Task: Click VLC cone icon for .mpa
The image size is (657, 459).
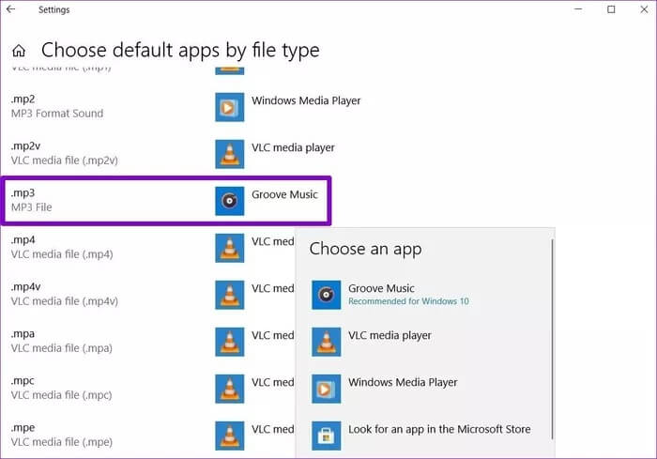Action: pyautogui.click(x=230, y=342)
